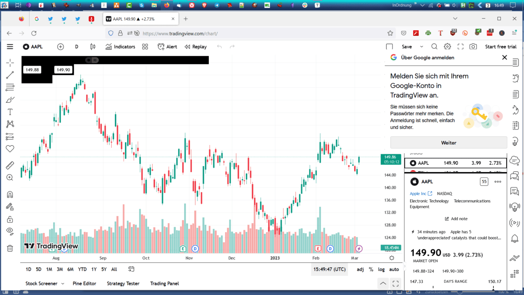Toggle logarithmic price scale with log
524x295 pixels.
pyautogui.click(x=381, y=269)
